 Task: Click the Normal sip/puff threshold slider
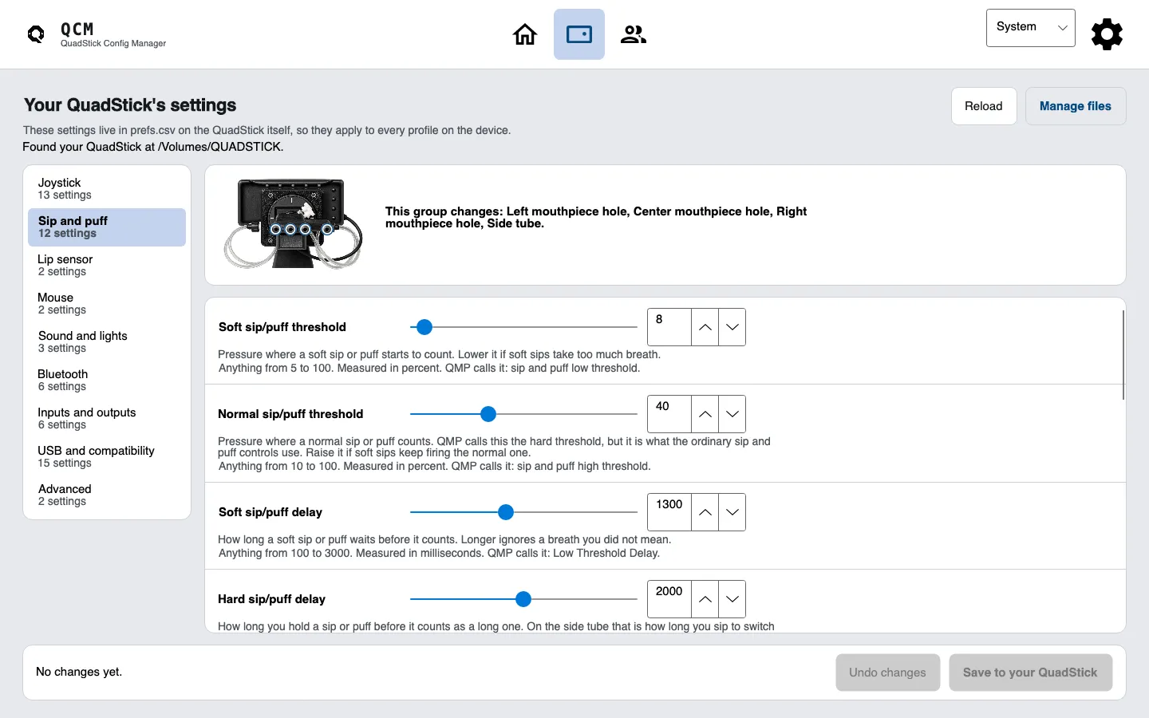click(523, 414)
